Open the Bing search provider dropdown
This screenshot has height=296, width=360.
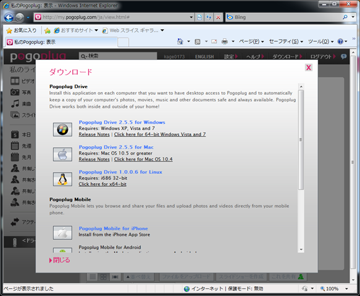[353, 17]
